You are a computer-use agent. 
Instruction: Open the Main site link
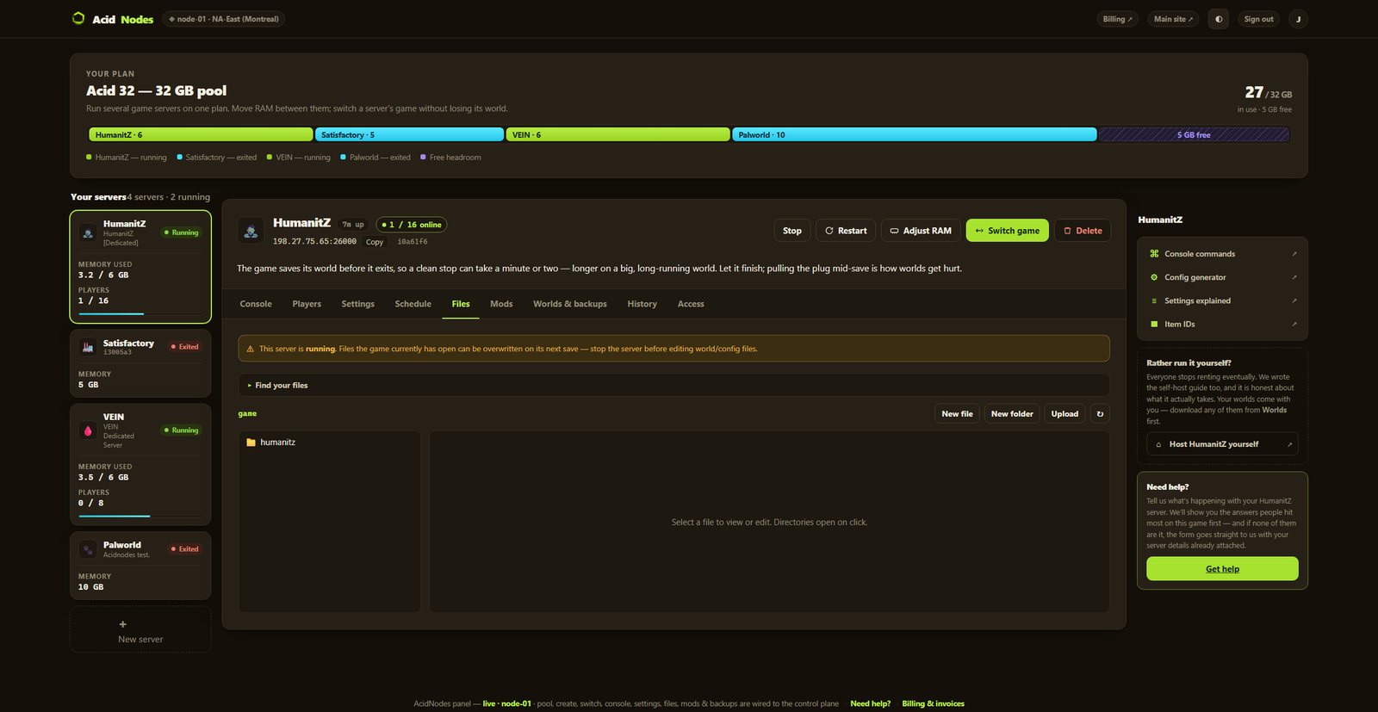point(1173,19)
